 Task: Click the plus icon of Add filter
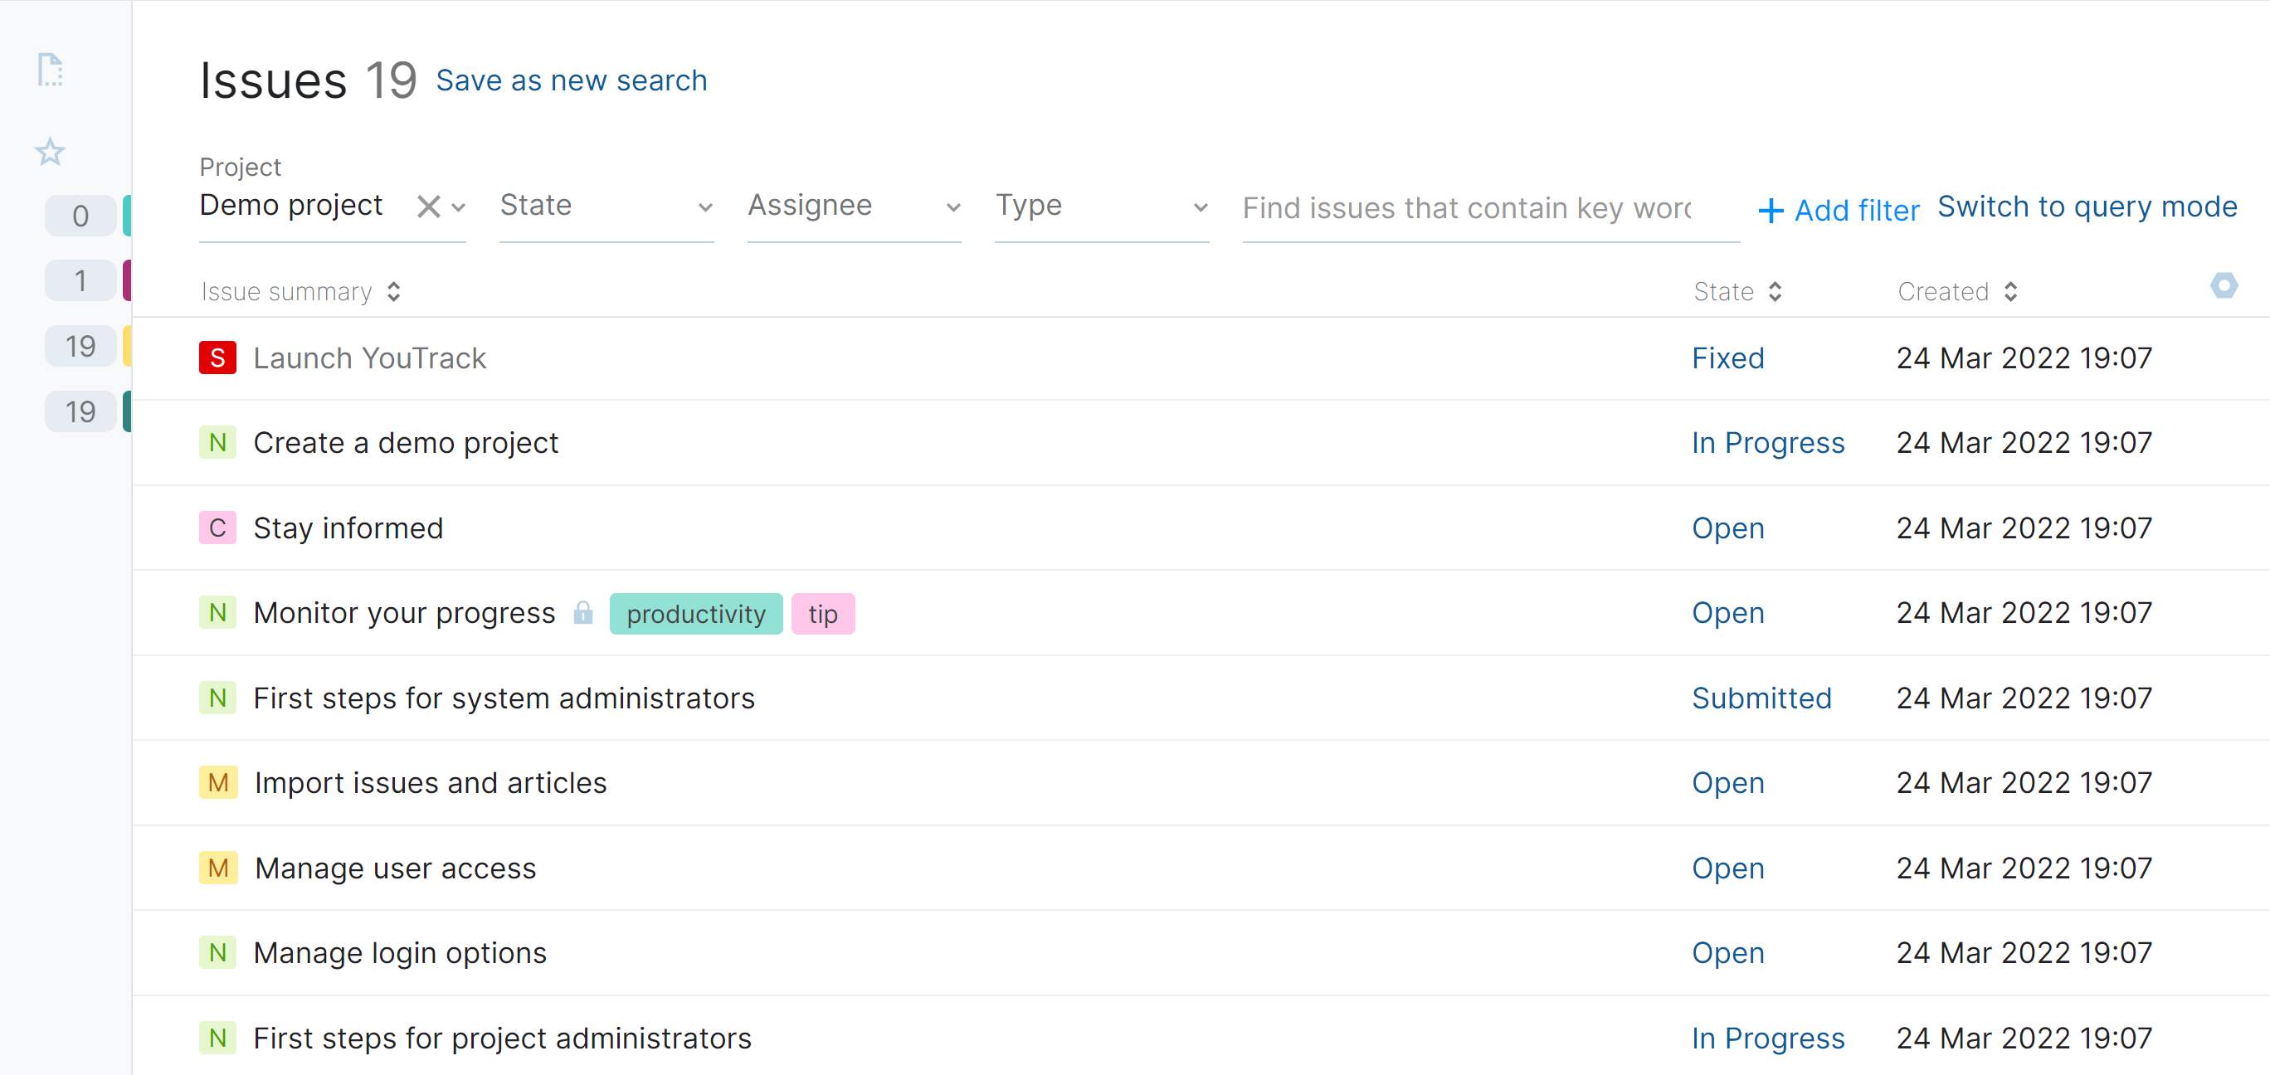click(1771, 211)
